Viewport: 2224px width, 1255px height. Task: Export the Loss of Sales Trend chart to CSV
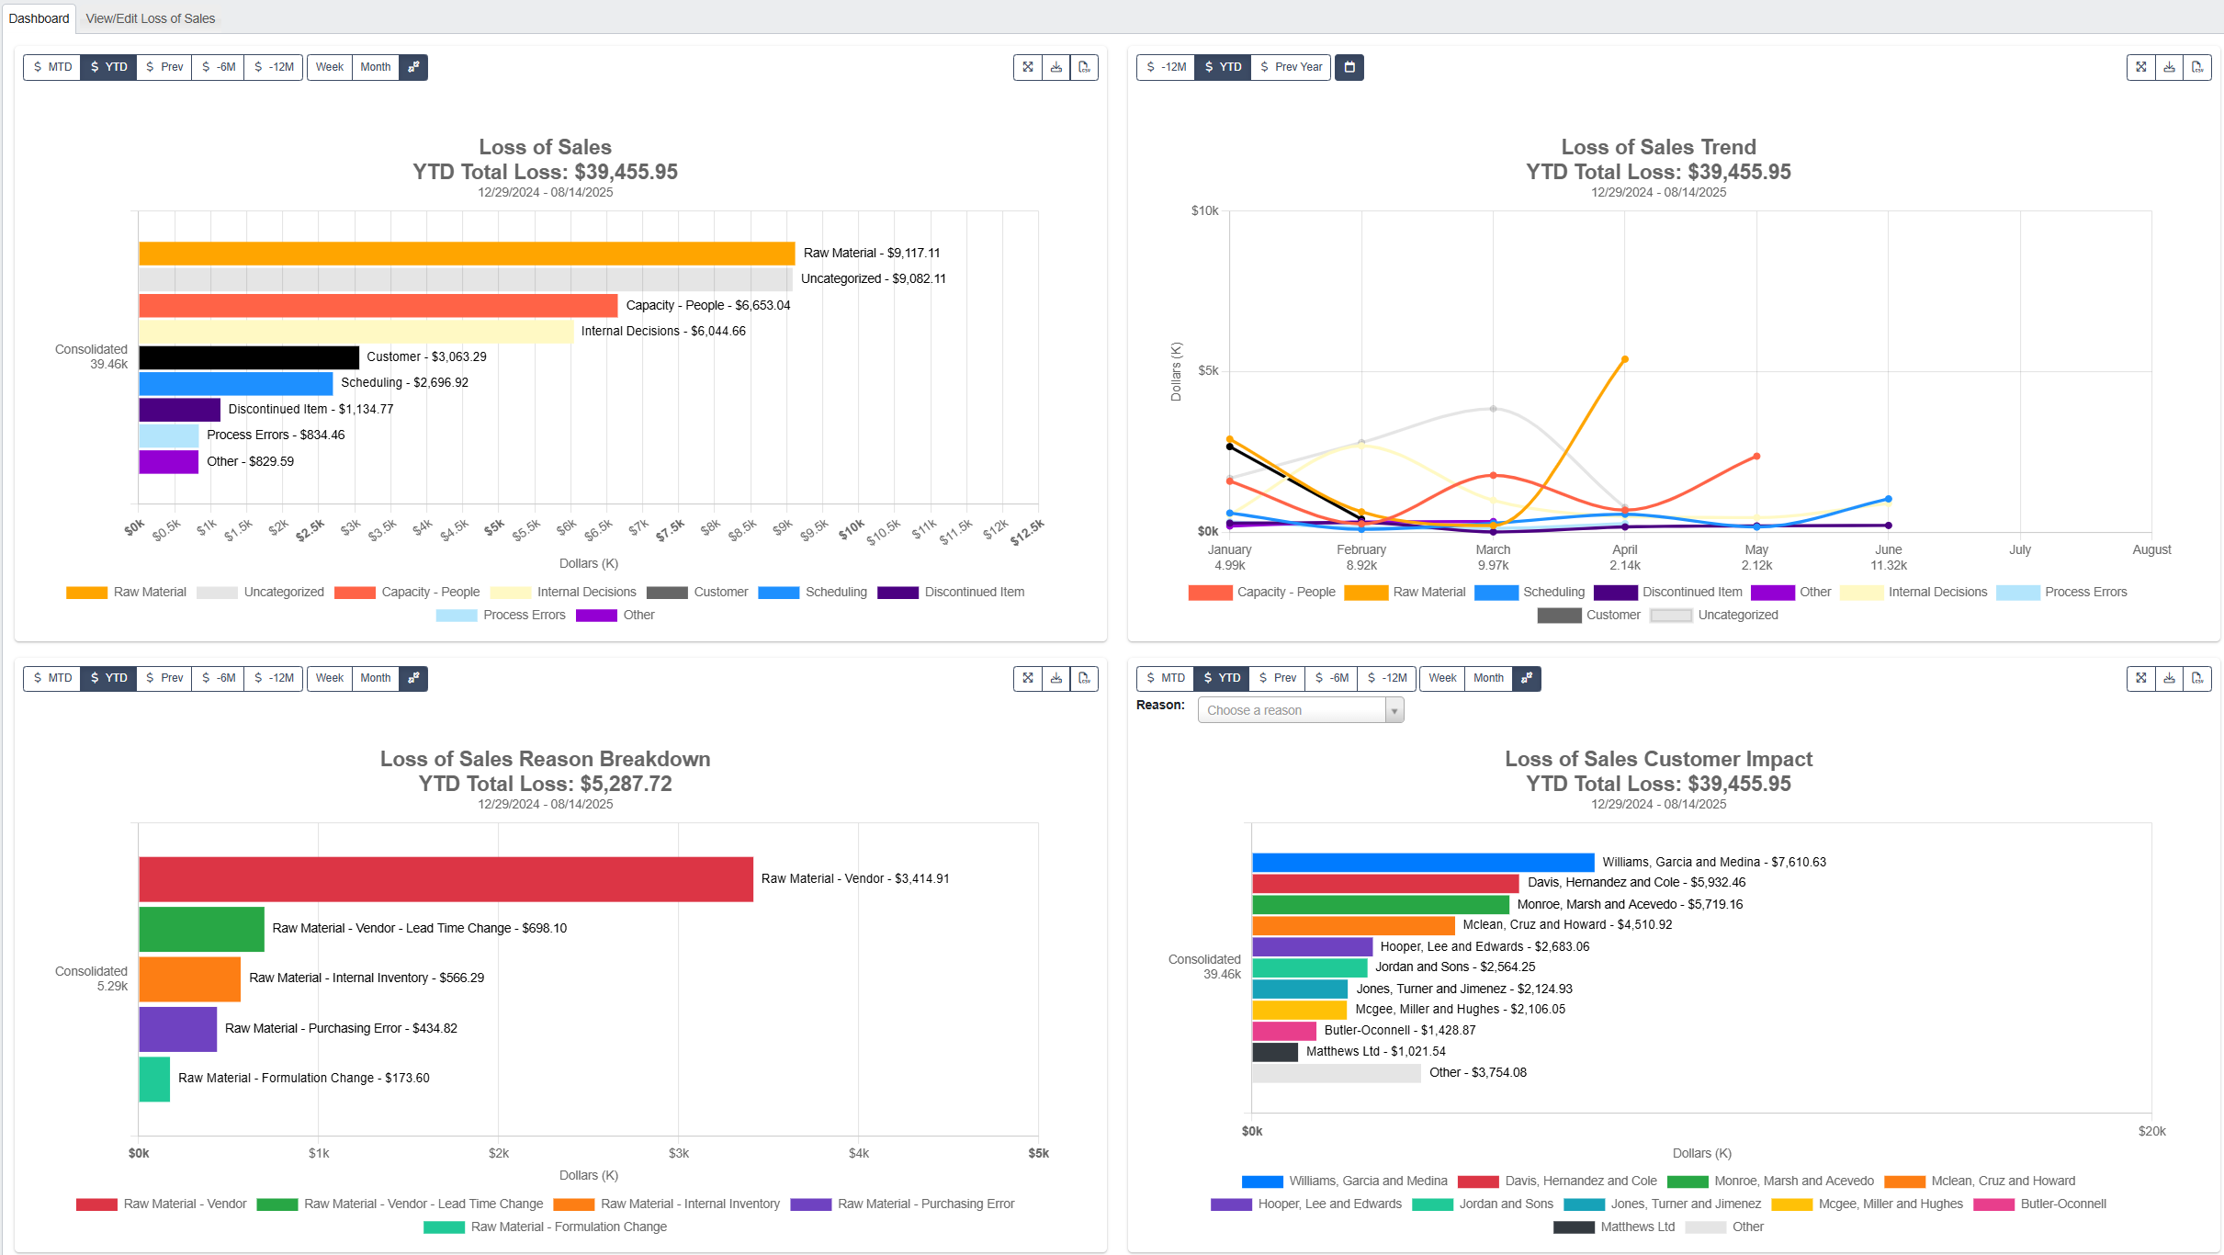pyautogui.click(x=2196, y=67)
